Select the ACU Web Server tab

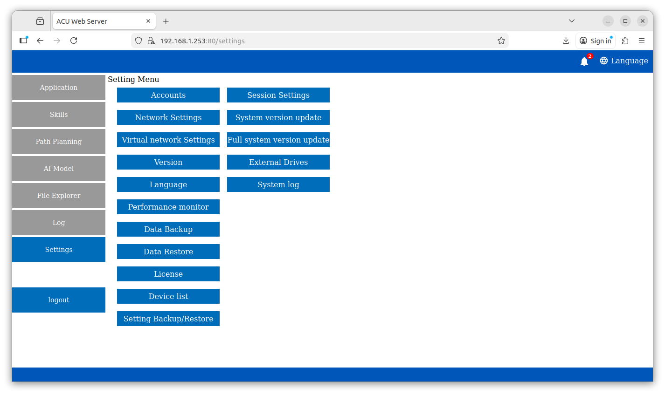pyautogui.click(x=104, y=21)
